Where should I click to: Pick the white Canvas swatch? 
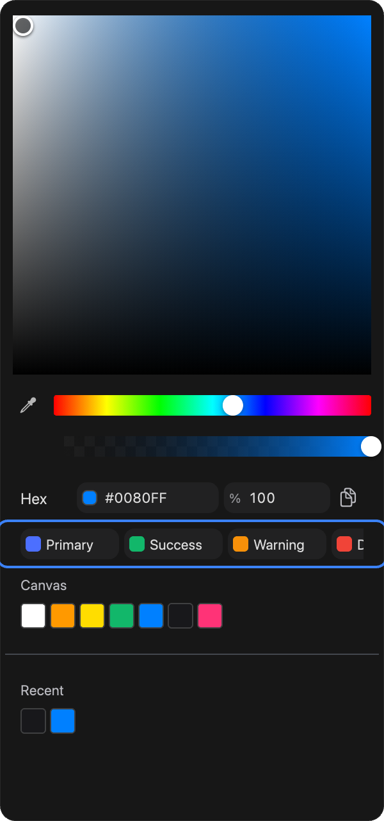pos(33,616)
